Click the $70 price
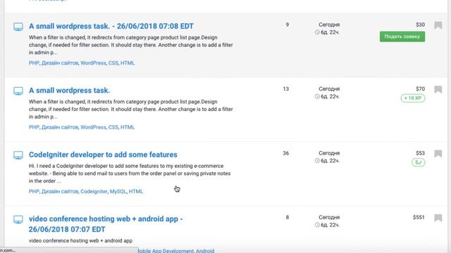 pyautogui.click(x=420, y=89)
